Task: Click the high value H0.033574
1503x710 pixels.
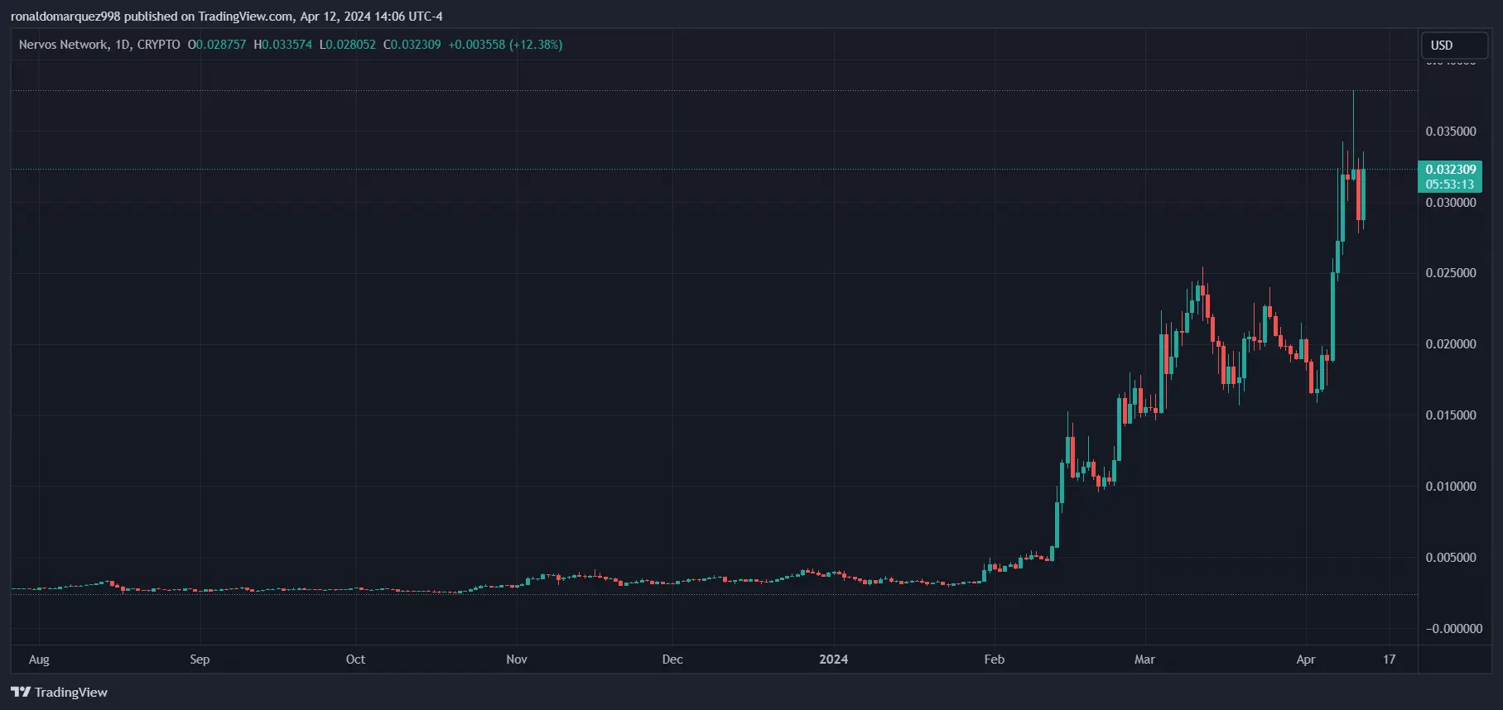Action: 283,45
